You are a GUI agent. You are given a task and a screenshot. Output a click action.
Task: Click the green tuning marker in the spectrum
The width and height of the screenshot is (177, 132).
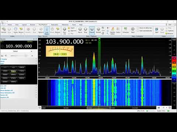99,57
